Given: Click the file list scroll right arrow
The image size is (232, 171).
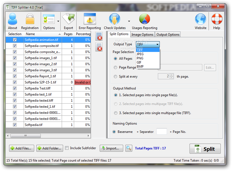Looking at the screenshot, I should pos(88,136).
